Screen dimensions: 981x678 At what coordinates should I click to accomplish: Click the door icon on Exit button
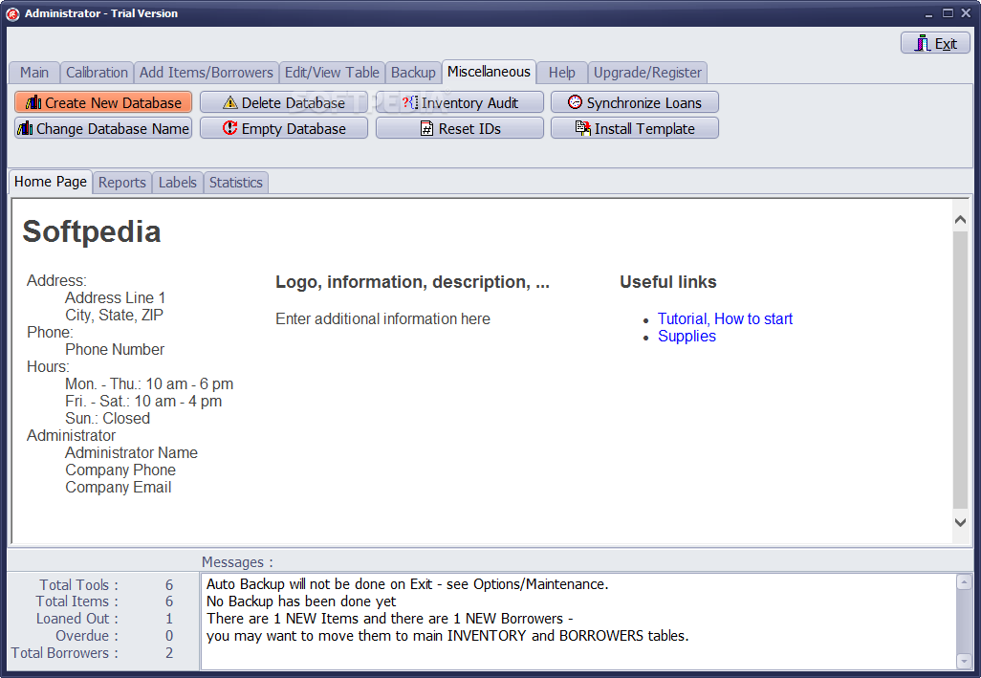(922, 43)
